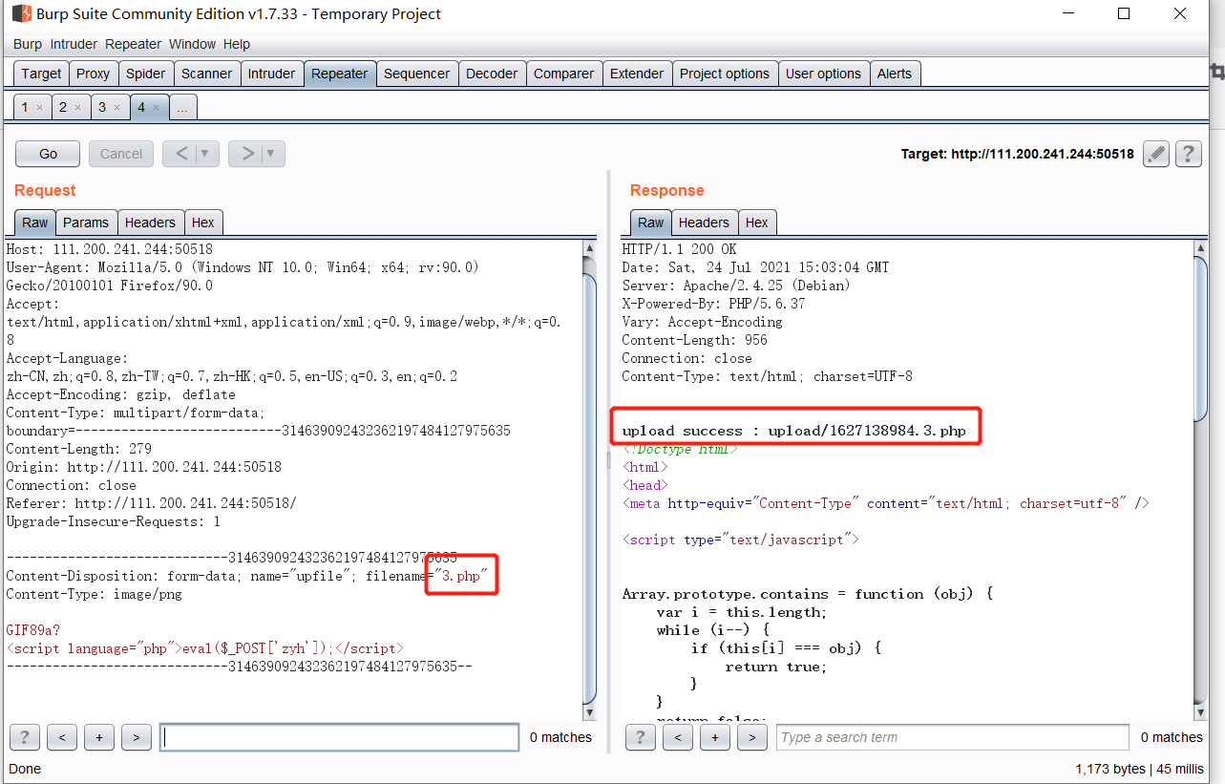
Task: Show the Response Headers view
Action: pos(704,222)
